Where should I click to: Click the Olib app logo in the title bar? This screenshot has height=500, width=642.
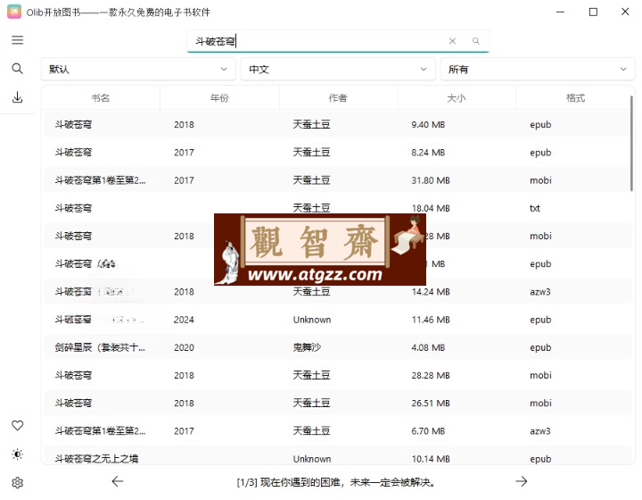(x=14, y=12)
